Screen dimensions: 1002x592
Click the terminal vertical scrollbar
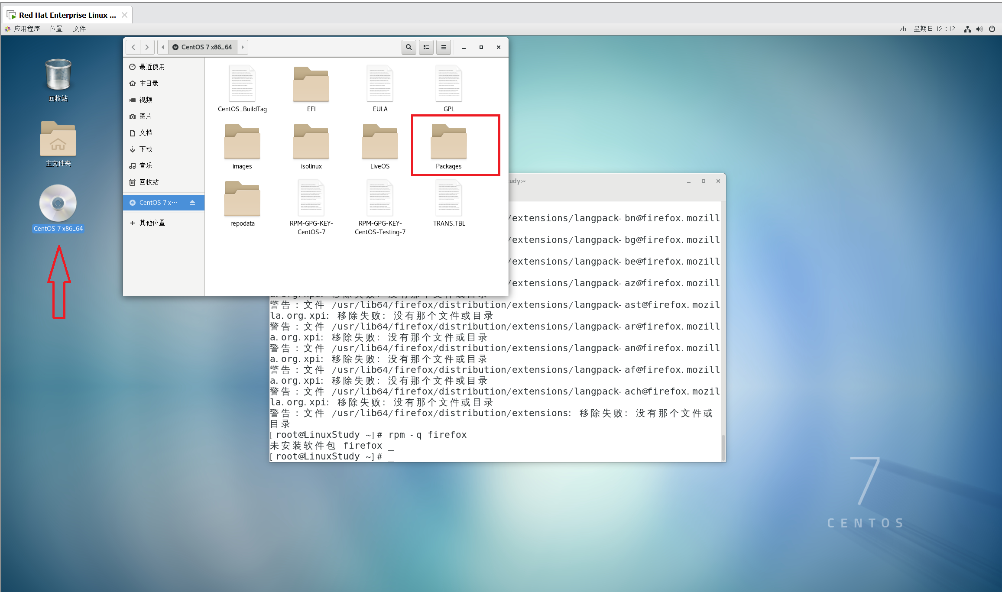[723, 447]
